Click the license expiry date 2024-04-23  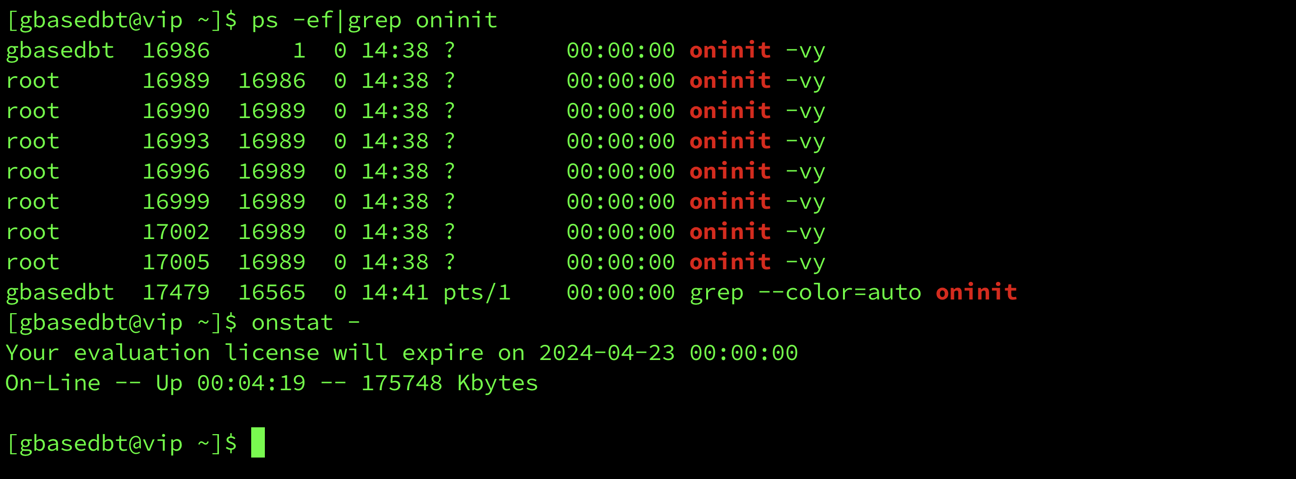(607, 353)
